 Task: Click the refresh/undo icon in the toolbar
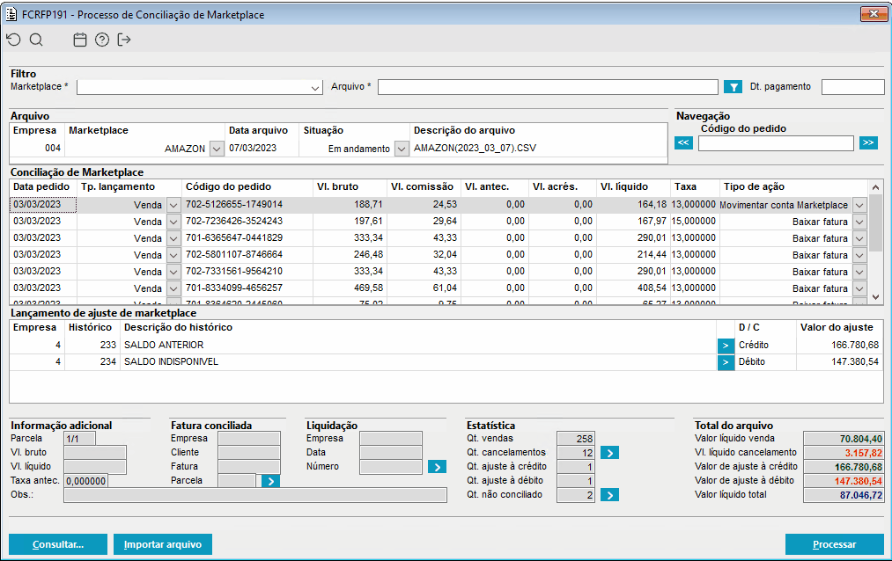coord(12,40)
